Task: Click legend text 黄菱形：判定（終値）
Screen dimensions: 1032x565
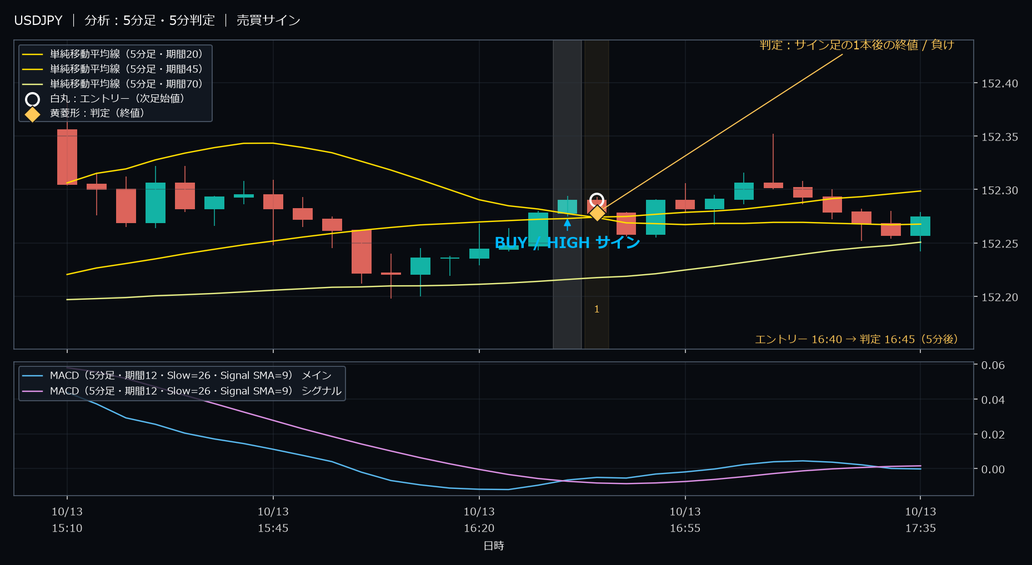Action: (x=97, y=113)
